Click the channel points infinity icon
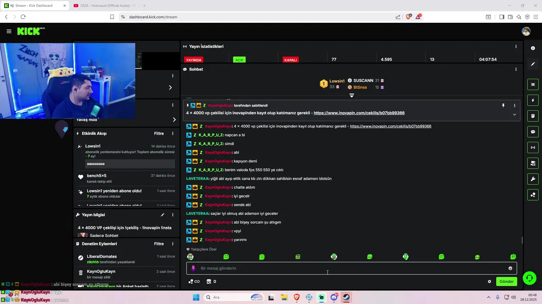 pyautogui.click(x=194, y=282)
